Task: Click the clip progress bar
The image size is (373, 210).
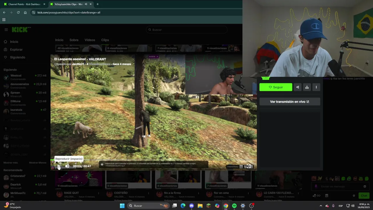Action: tap(154, 160)
